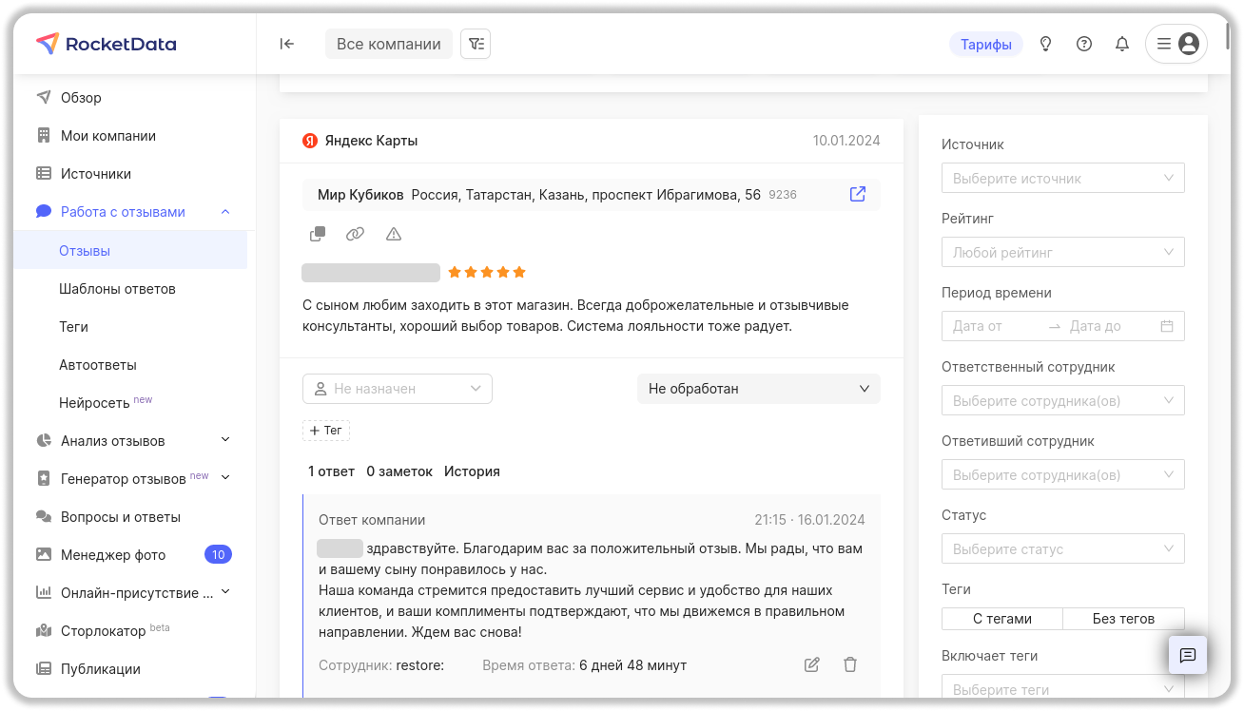Click the Менеджер фото image icon
The height and width of the screenshot is (711, 1244).
point(44,554)
